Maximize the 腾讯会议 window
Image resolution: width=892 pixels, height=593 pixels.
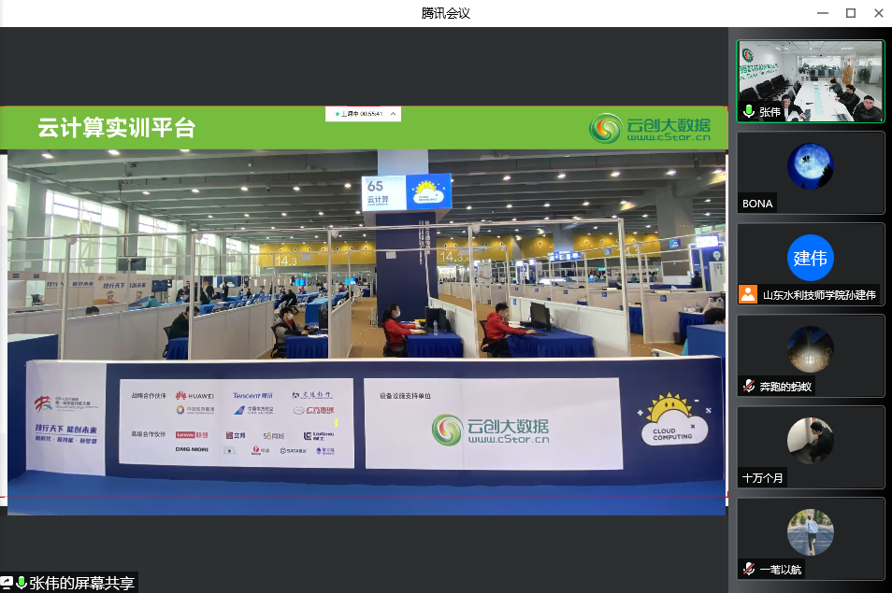[851, 13]
